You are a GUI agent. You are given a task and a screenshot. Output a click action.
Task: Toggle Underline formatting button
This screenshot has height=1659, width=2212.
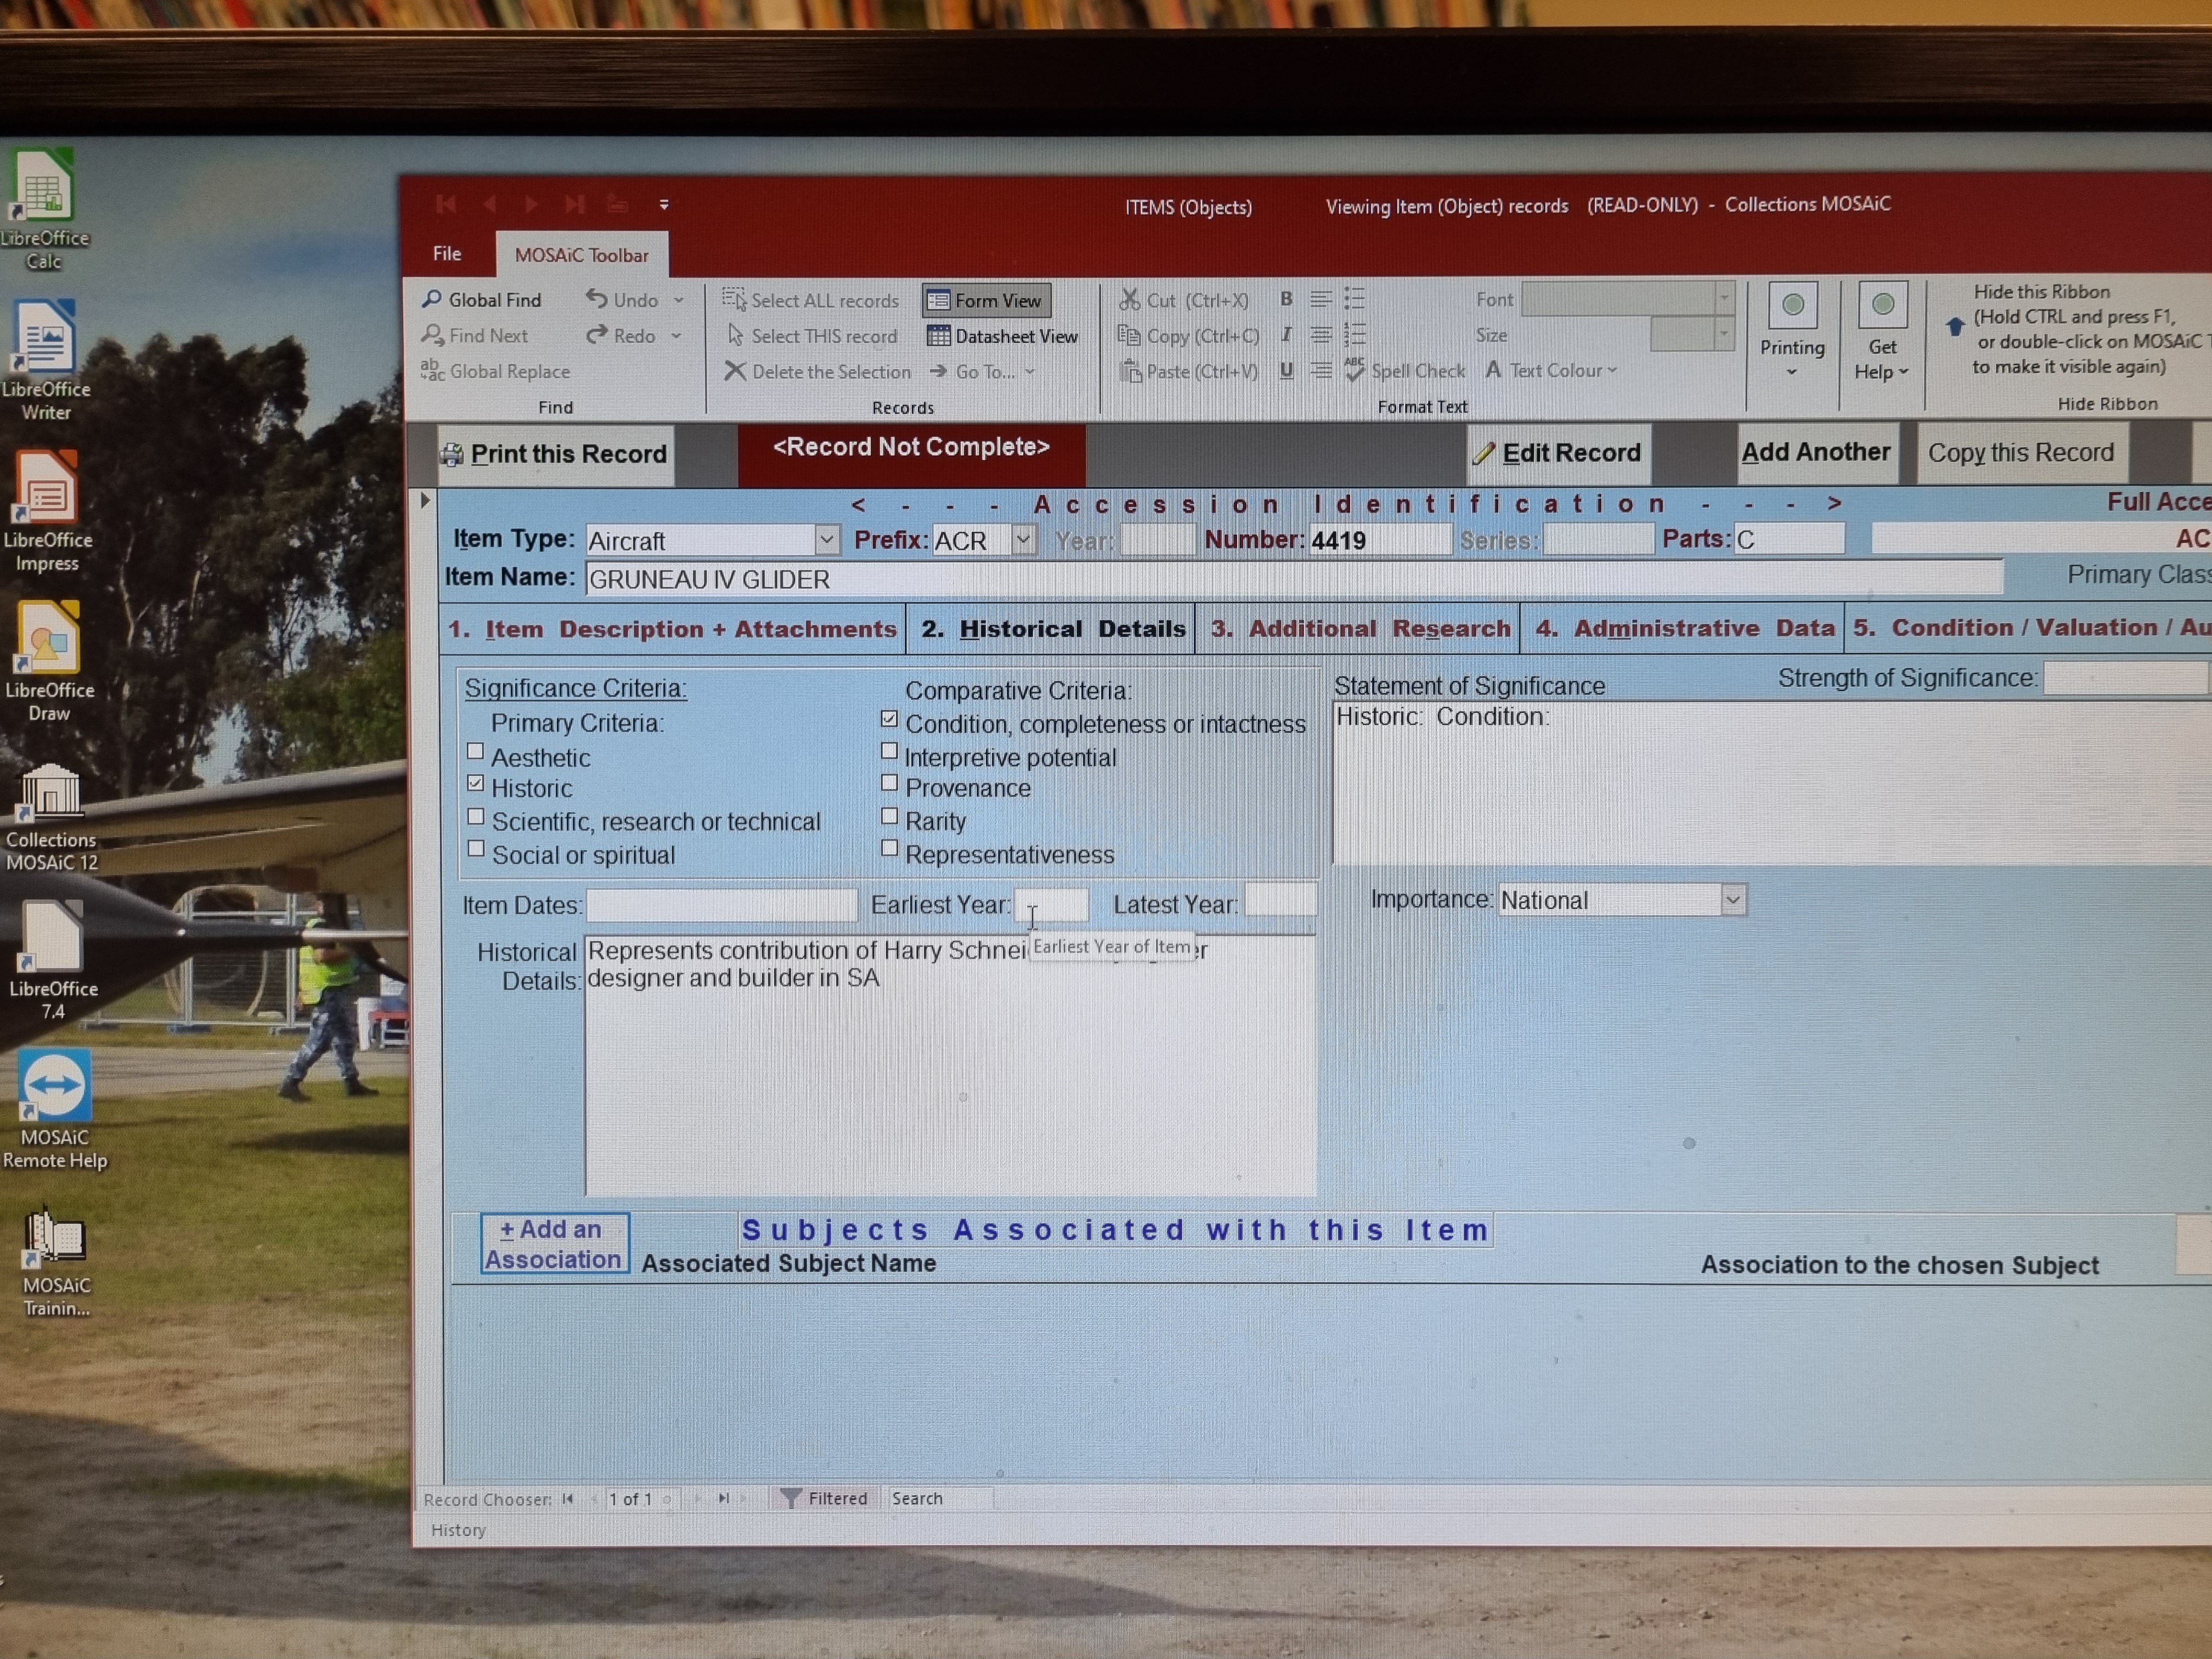click(1286, 370)
